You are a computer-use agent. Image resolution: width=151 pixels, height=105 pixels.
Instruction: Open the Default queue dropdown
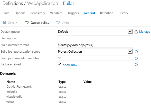[130, 31]
